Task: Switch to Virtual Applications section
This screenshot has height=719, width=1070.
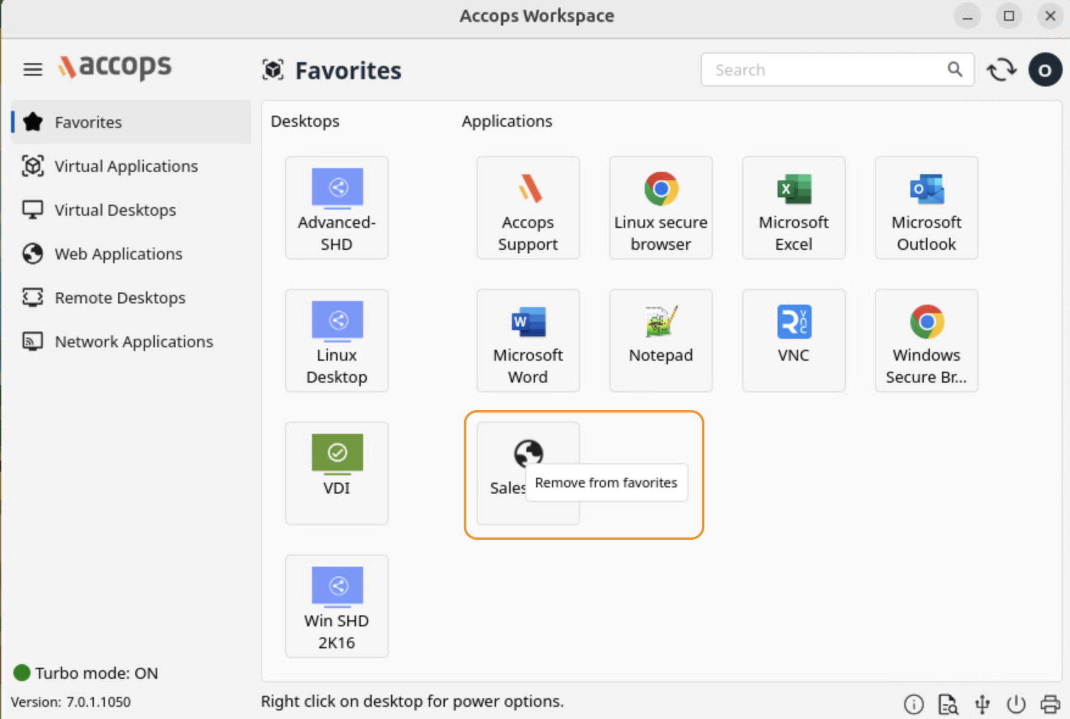Action: [x=126, y=166]
